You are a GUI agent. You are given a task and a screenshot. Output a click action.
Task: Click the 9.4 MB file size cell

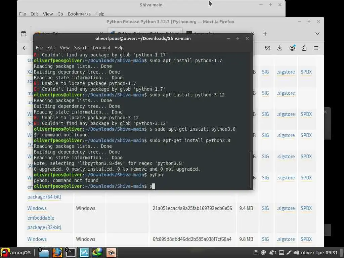point(246,208)
